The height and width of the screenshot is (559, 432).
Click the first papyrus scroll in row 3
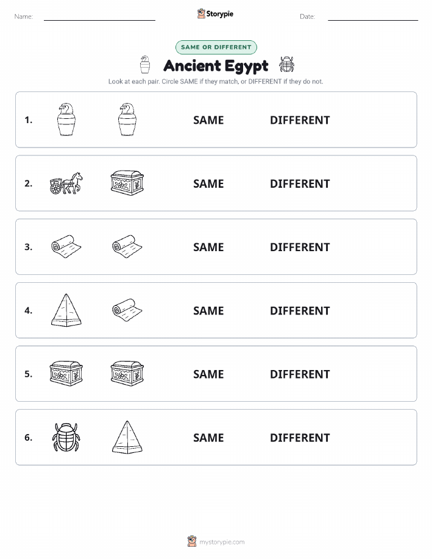pos(66,246)
